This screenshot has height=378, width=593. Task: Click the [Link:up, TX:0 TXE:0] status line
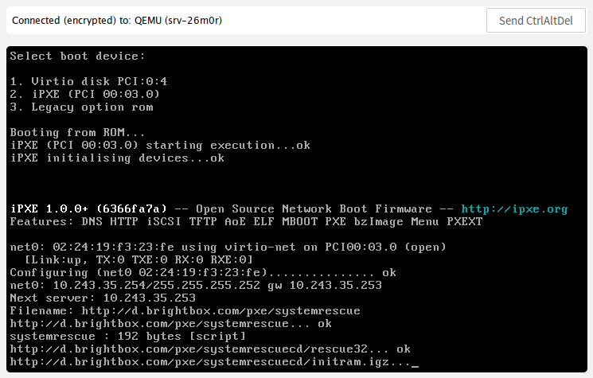[x=138, y=259]
